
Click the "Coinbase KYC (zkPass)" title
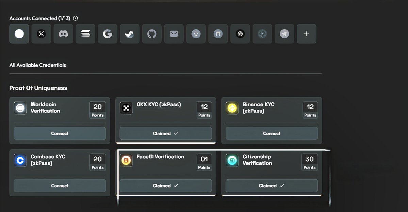pos(48,160)
